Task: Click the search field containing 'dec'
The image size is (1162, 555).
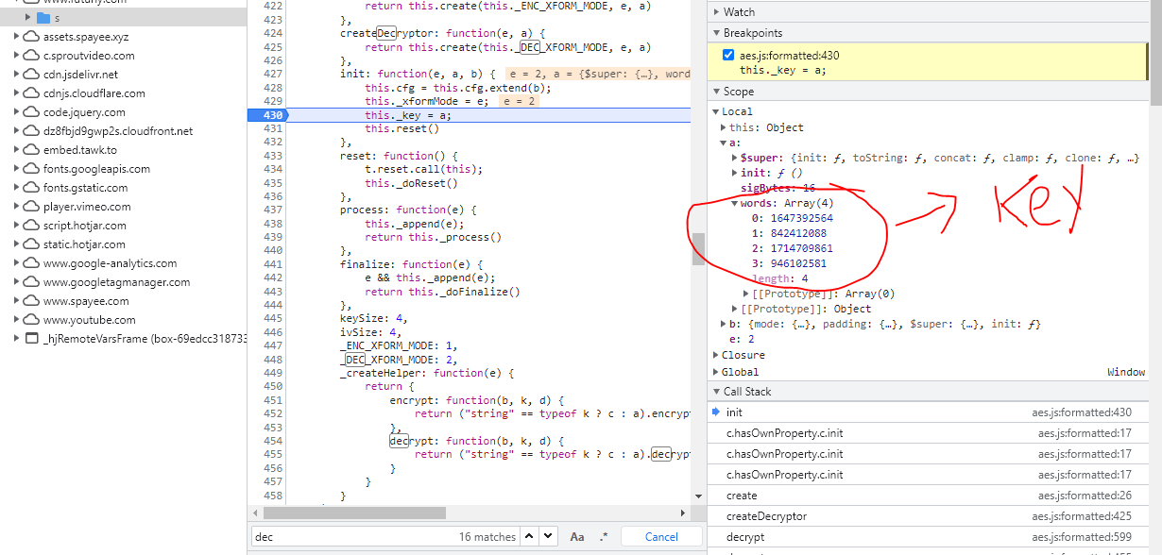Action: click(385, 536)
